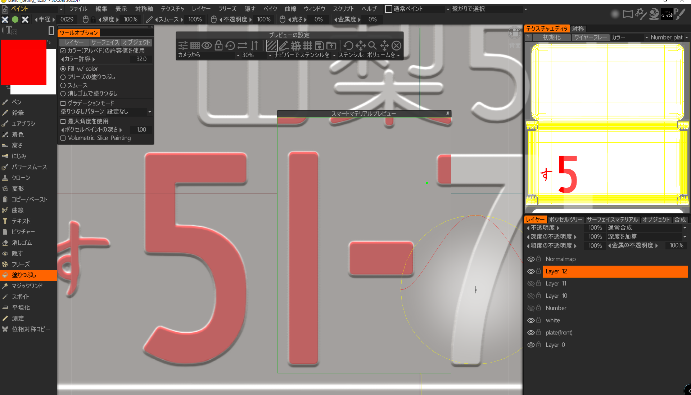This screenshot has height=395, width=691.
Task: Click the padlock icon in preview settings
Action: tap(218, 45)
